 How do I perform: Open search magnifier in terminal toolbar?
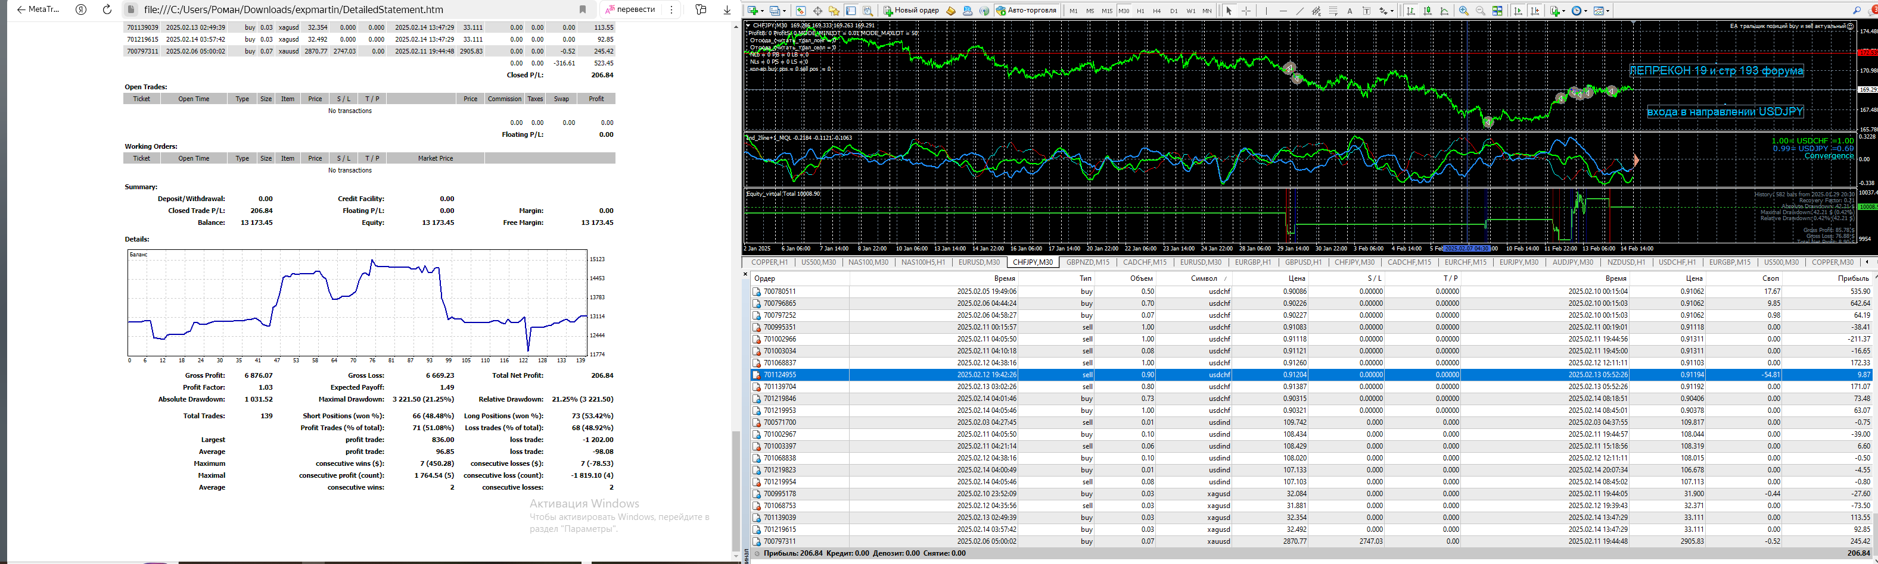pos(1857,11)
